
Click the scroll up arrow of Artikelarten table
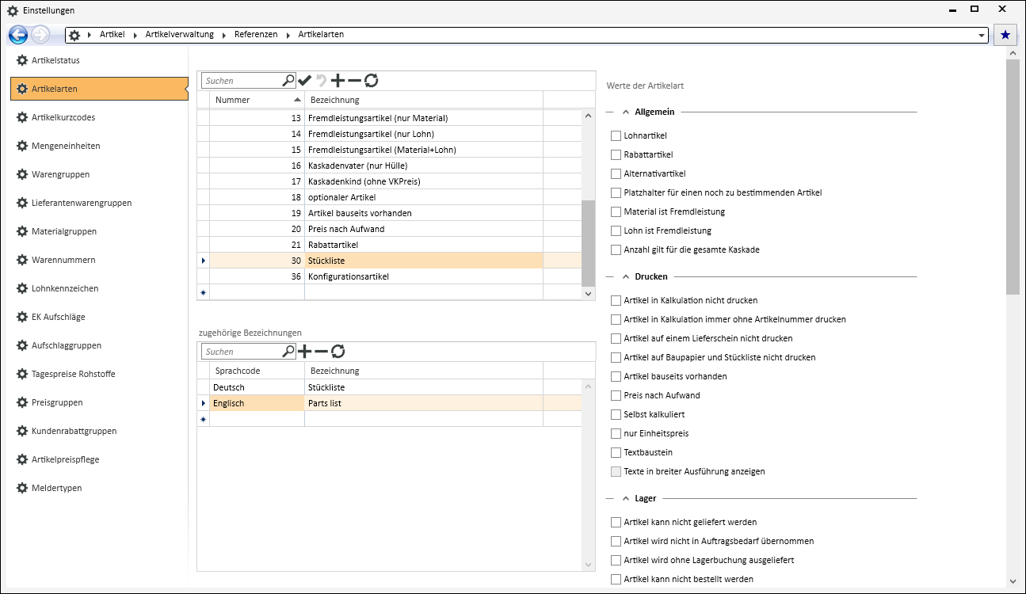coord(588,116)
